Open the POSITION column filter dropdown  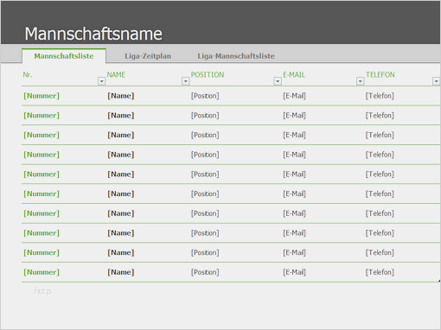pyautogui.click(x=278, y=81)
